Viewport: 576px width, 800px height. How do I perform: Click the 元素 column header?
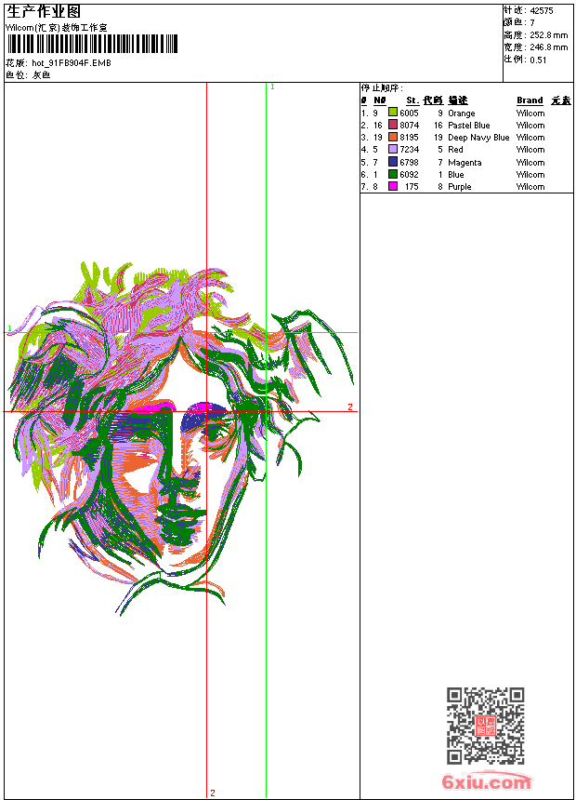click(561, 100)
